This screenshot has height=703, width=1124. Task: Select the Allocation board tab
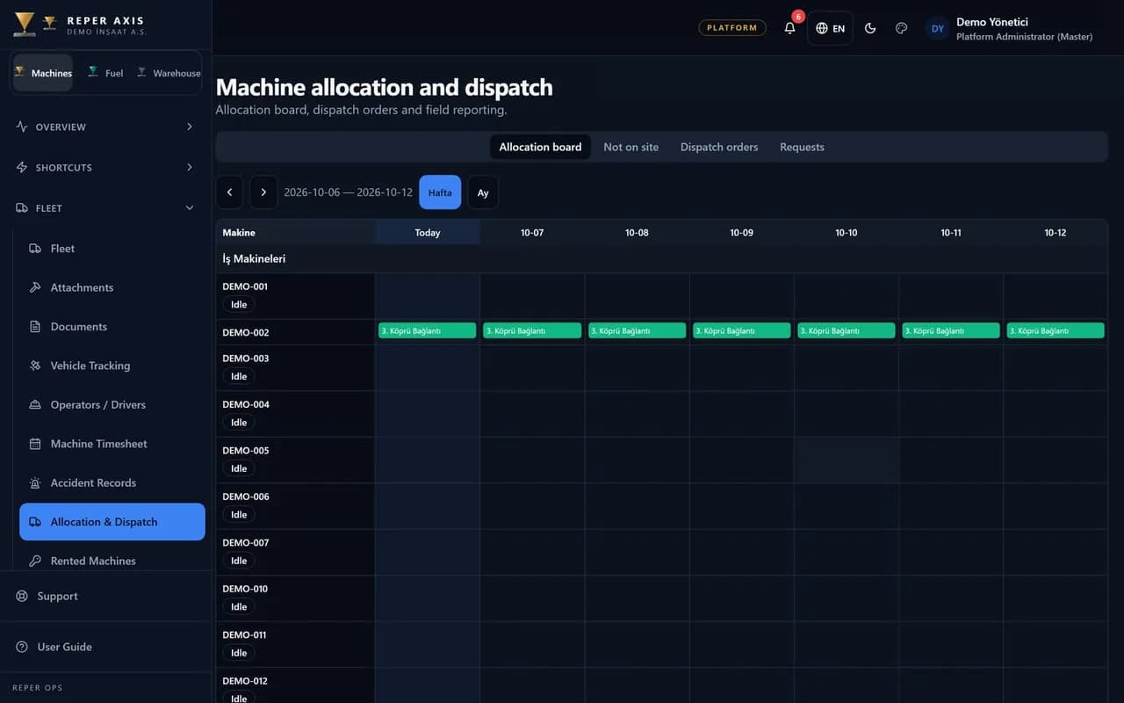tap(540, 147)
